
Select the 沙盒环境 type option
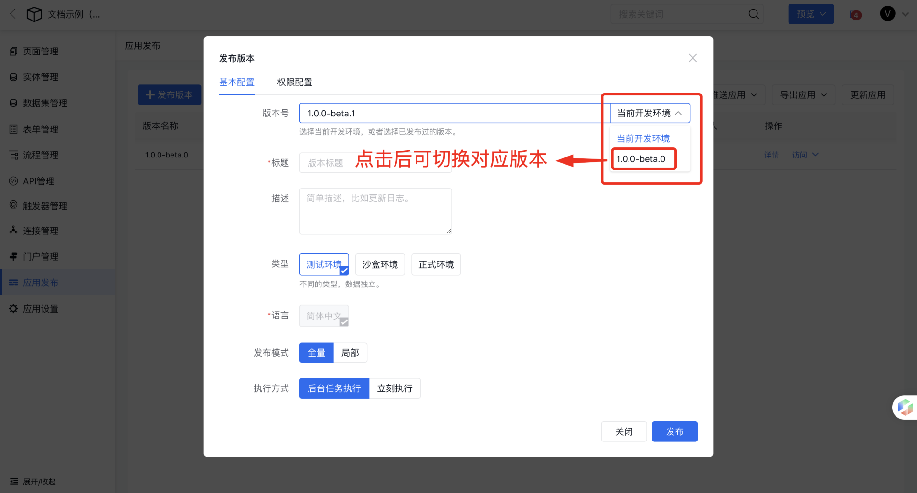pos(380,264)
